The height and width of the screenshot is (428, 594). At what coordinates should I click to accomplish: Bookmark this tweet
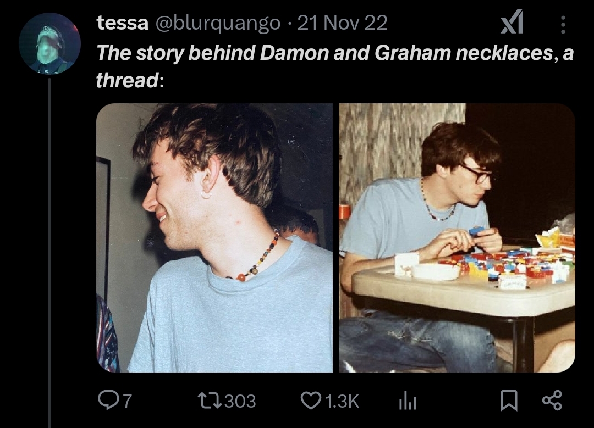click(508, 401)
